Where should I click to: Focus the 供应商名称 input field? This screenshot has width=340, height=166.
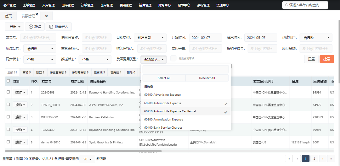point(97,38)
